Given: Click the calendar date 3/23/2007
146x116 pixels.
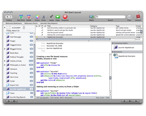Looking at the screenshot, I should coord(16,28).
